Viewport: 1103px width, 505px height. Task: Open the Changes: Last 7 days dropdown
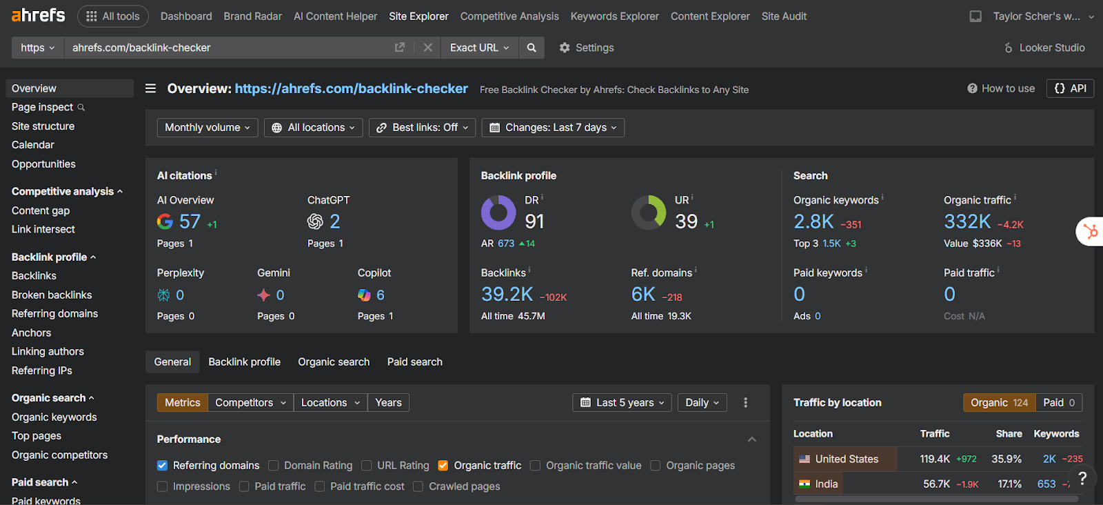coord(553,128)
